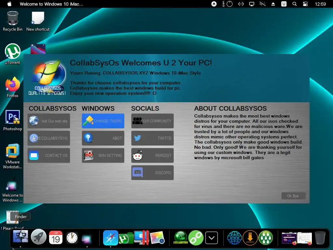Open the ABOT help button
This screenshot has width=333, height=250.
click(x=103, y=138)
